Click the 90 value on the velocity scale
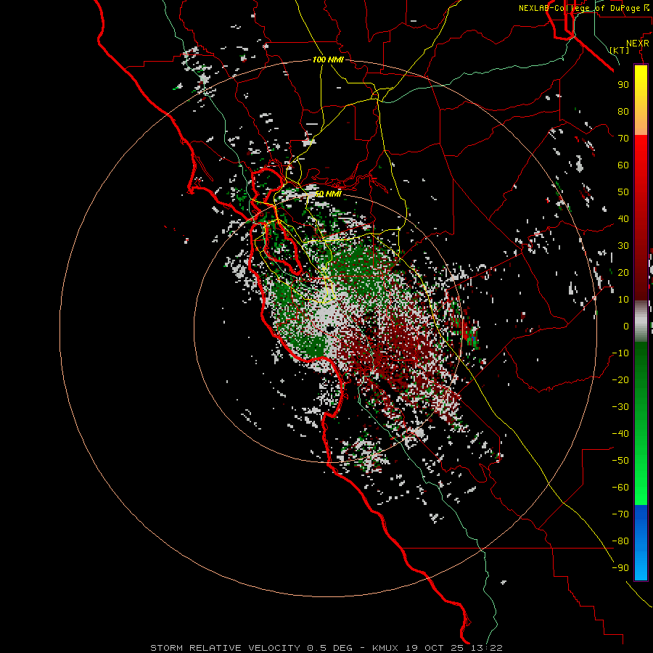Viewport: 653px width, 653px height. [623, 85]
